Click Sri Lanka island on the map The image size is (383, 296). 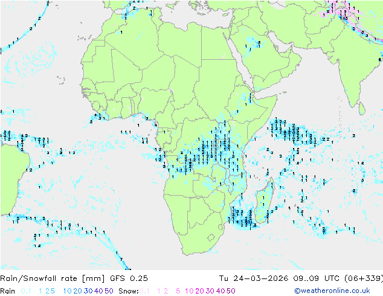pyautogui.click(x=362, y=109)
